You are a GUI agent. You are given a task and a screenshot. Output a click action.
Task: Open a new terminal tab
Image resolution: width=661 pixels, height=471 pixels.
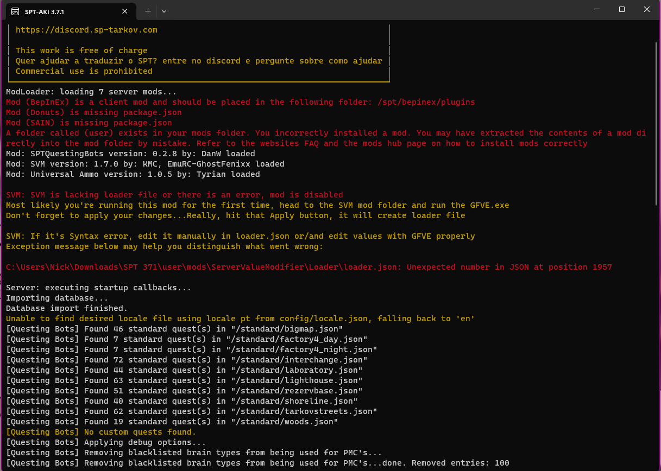tap(148, 11)
